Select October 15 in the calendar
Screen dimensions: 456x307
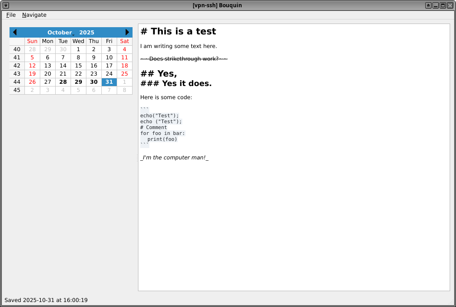point(78,65)
